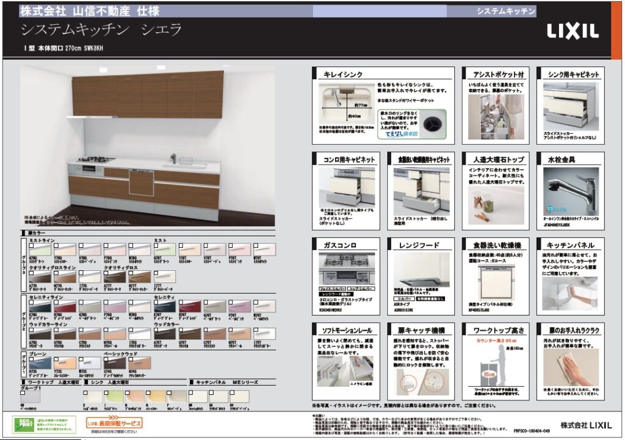625x440 pixels.
Task: Pick the P76Q pale pink swatch
Action: (x=115, y=306)
